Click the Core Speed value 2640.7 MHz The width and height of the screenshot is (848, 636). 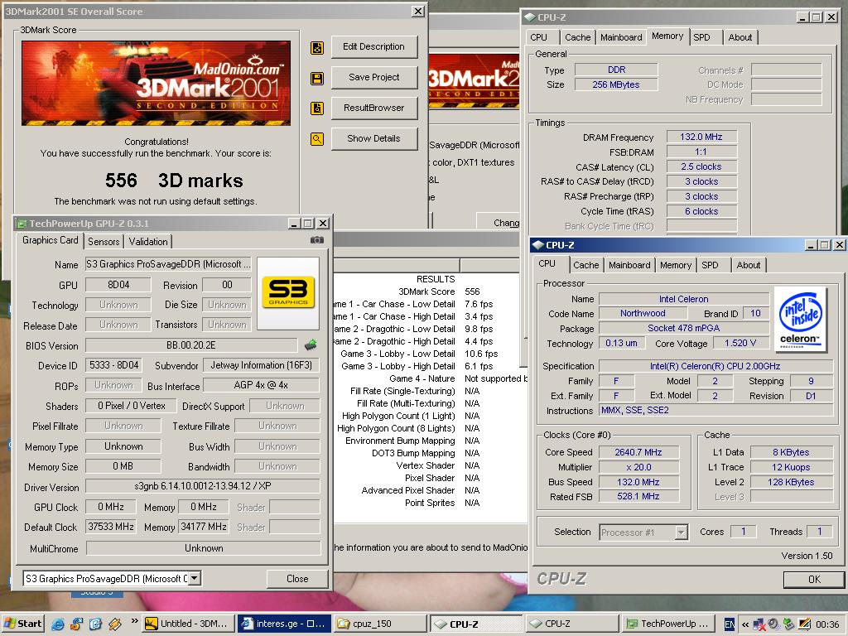coord(638,452)
